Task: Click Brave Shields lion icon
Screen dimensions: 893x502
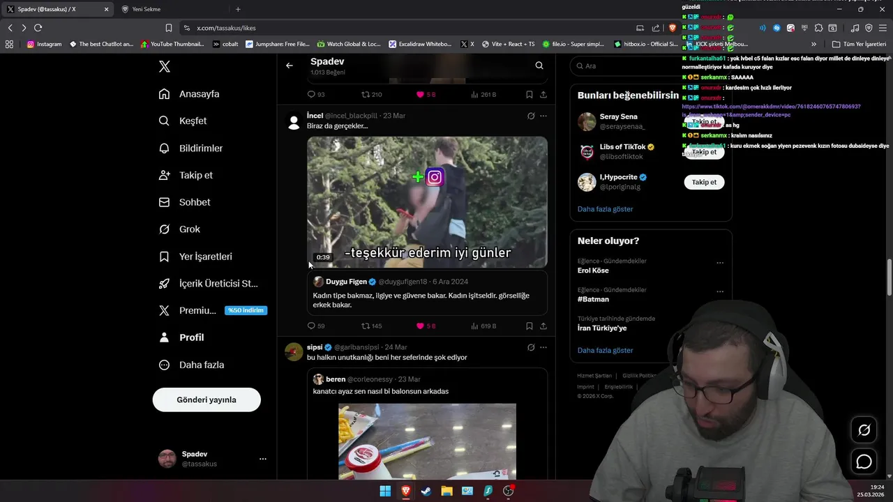Action: pyautogui.click(x=672, y=28)
